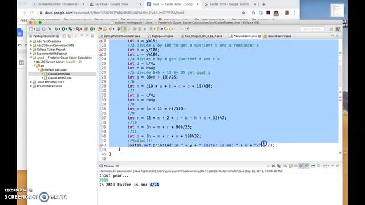Minimize the Console view
Viewport: 365px width, 205px height.
[332, 166]
